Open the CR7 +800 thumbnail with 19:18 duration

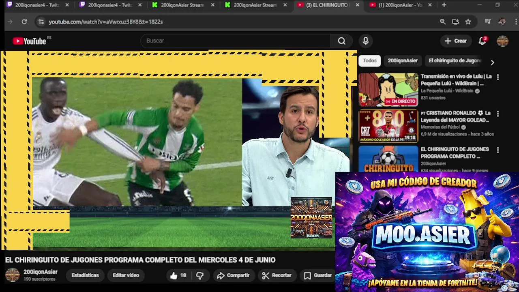coord(388,126)
